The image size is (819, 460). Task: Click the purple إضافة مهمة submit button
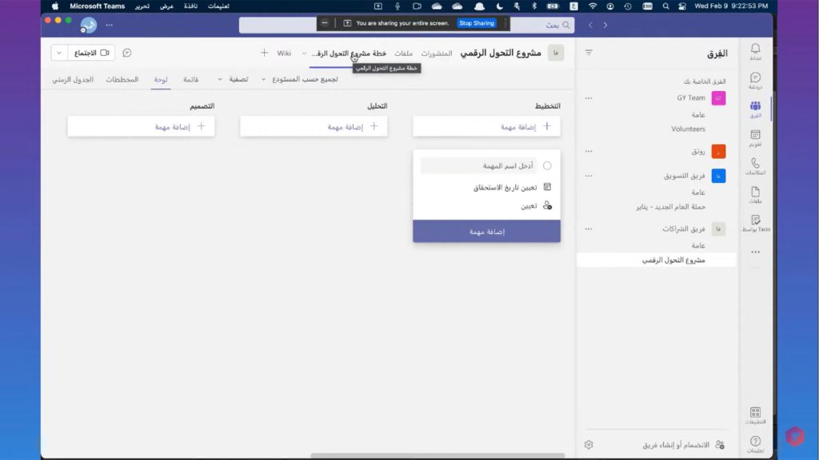tap(487, 231)
